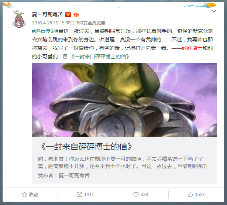Open the goblin article cover image

pyautogui.click(x=124, y=100)
